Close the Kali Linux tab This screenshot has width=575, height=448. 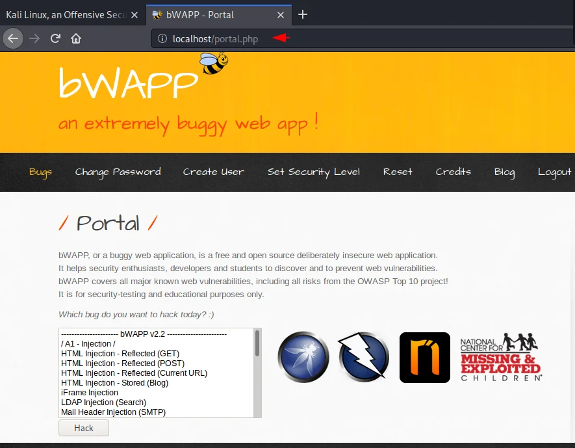134,15
